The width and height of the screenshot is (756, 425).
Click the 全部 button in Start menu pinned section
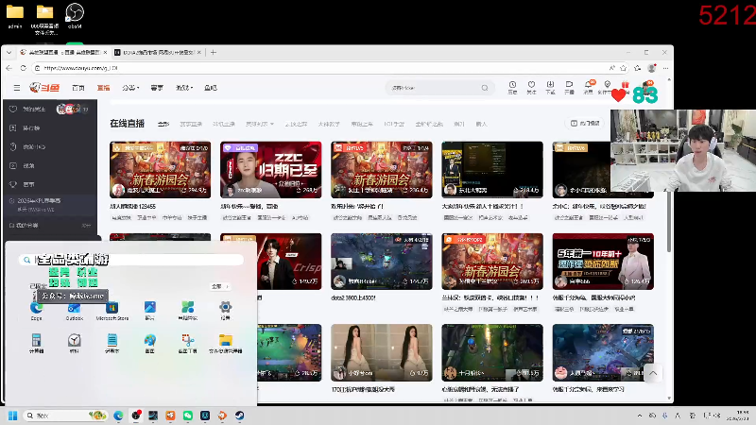(x=217, y=285)
